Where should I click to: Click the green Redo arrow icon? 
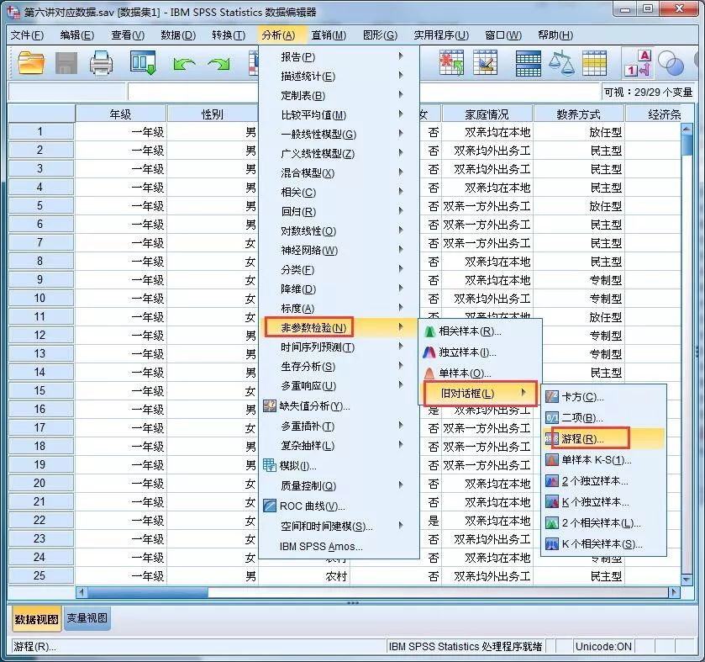tap(219, 64)
